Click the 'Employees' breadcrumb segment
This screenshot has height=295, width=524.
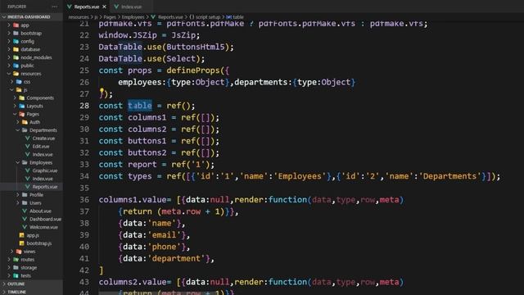pyautogui.click(x=133, y=16)
